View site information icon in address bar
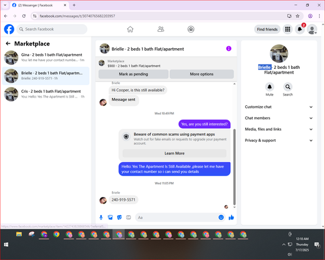Viewport: 325px width, 260px height. coord(34,16)
